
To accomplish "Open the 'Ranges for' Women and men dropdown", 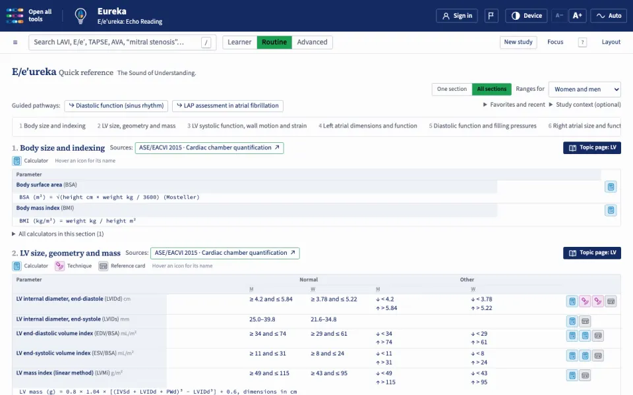I will tap(585, 90).
